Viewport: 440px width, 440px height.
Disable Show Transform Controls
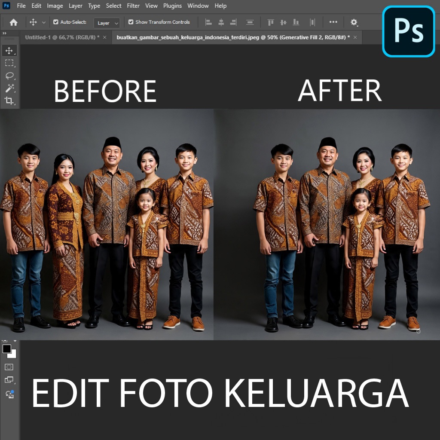(x=130, y=22)
